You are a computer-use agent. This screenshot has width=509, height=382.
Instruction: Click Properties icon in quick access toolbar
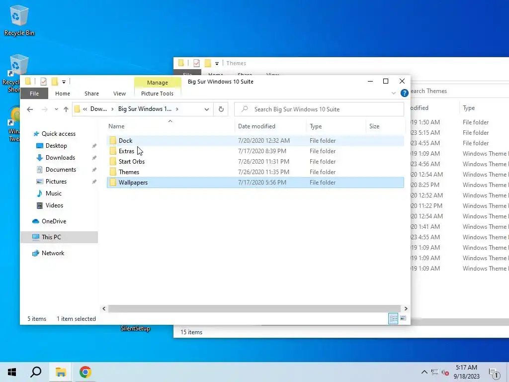pos(44,81)
